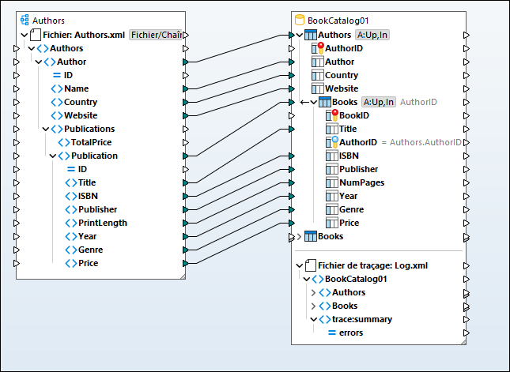The image size is (510, 372).
Task: Click the BookID primary key icon
Action: [x=331, y=115]
